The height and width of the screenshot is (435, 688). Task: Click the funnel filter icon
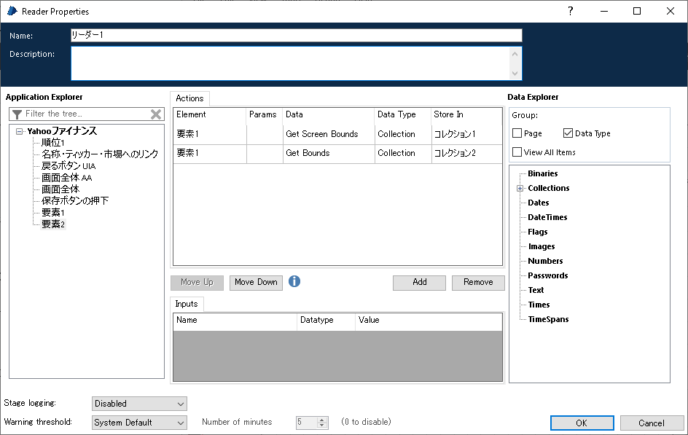coord(17,114)
